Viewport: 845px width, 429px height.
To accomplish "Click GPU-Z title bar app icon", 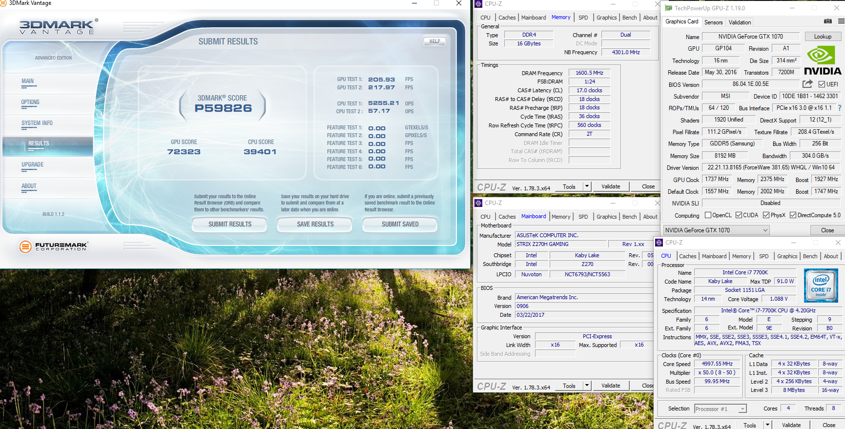I will click(669, 8).
